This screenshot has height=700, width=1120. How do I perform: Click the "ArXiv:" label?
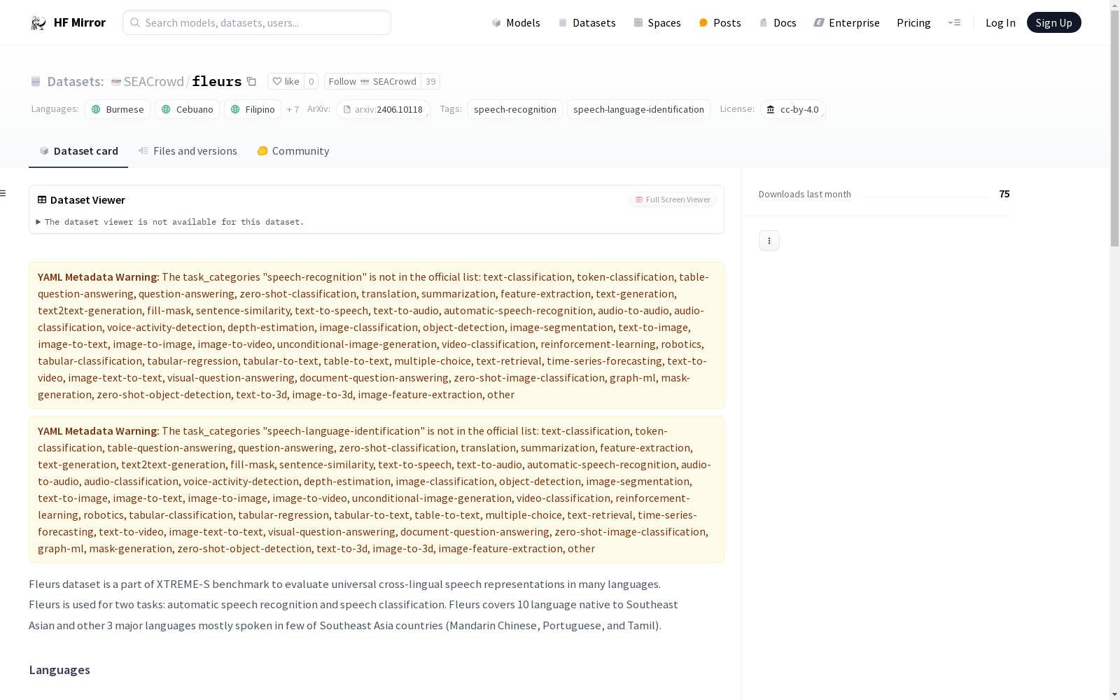click(x=318, y=108)
